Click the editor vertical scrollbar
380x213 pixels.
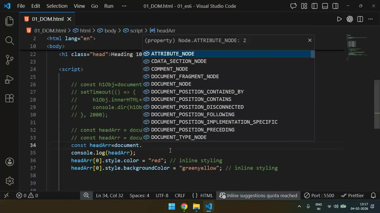point(377,104)
